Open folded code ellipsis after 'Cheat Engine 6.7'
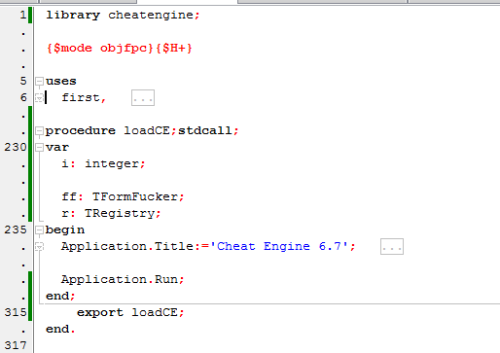Screen dimensions: 500x353 pos(392,247)
